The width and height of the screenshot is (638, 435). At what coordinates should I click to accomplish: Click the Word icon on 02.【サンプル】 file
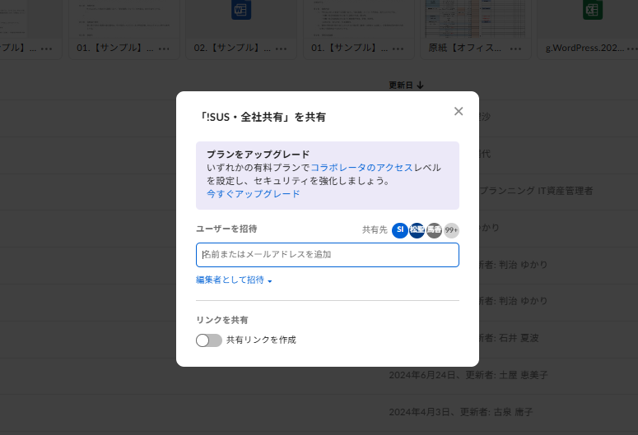point(241,11)
